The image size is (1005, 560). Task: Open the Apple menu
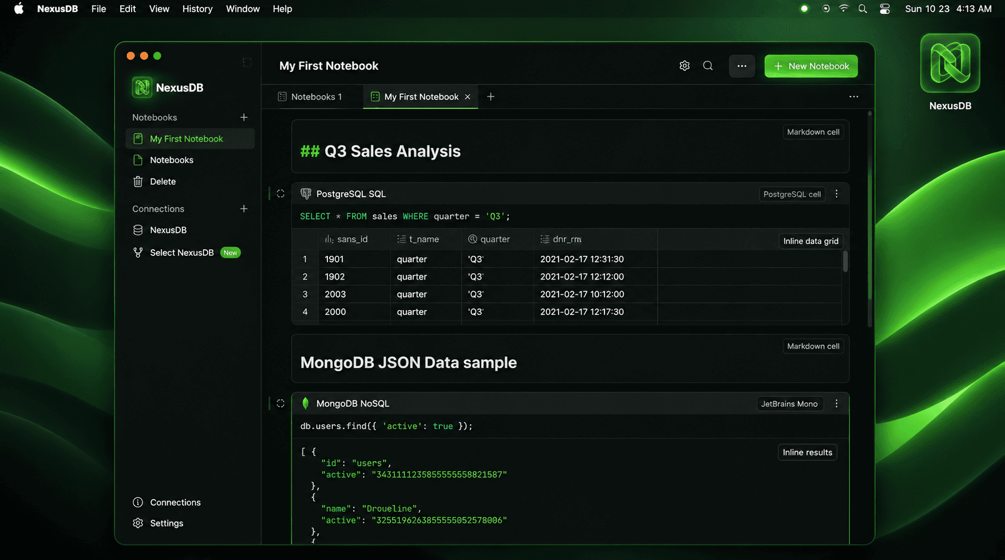(x=19, y=8)
